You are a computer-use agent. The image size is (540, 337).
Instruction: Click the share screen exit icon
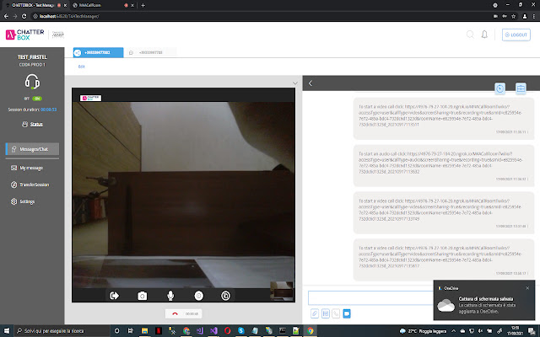tap(115, 296)
